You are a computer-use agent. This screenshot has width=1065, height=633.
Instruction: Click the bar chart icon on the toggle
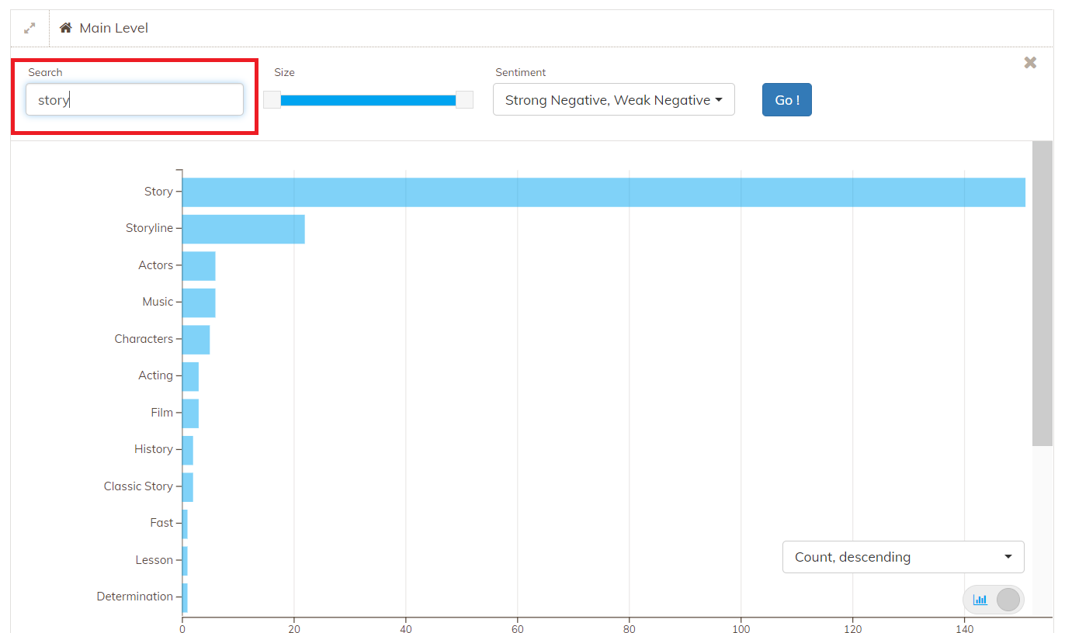tap(980, 600)
